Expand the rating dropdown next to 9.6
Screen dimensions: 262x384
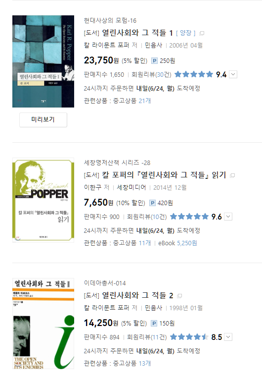tap(228, 217)
